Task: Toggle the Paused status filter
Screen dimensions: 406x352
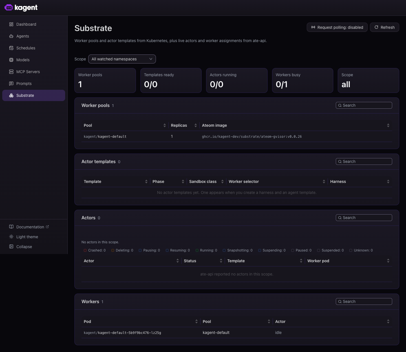Action: pos(301,250)
